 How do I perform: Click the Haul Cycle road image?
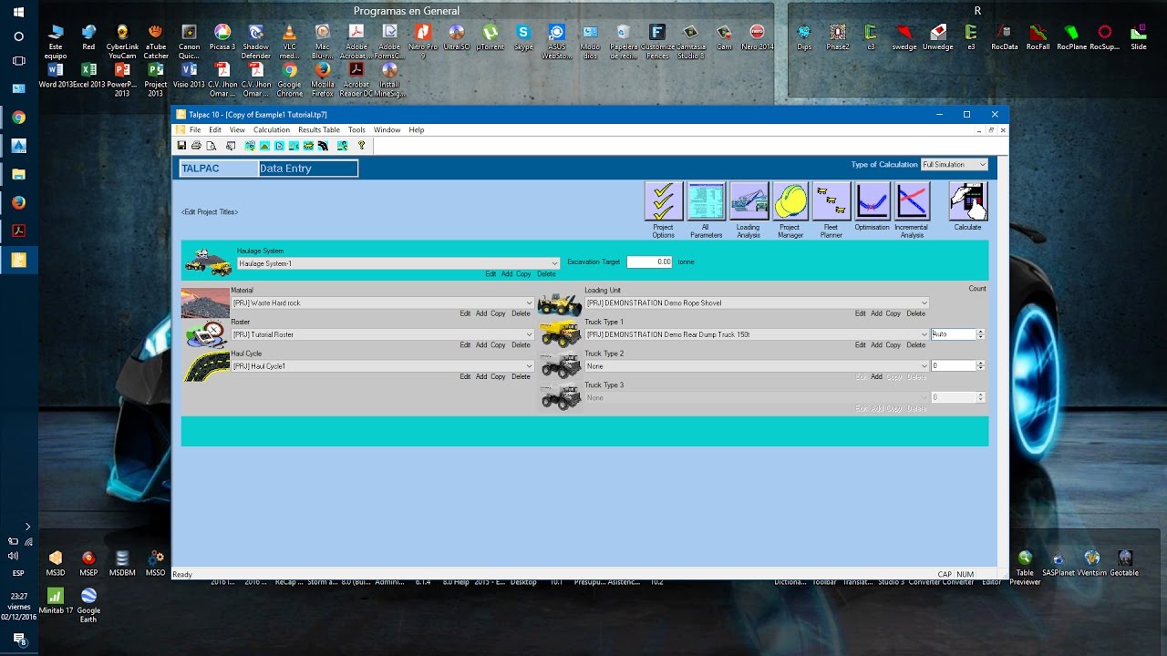coord(207,366)
